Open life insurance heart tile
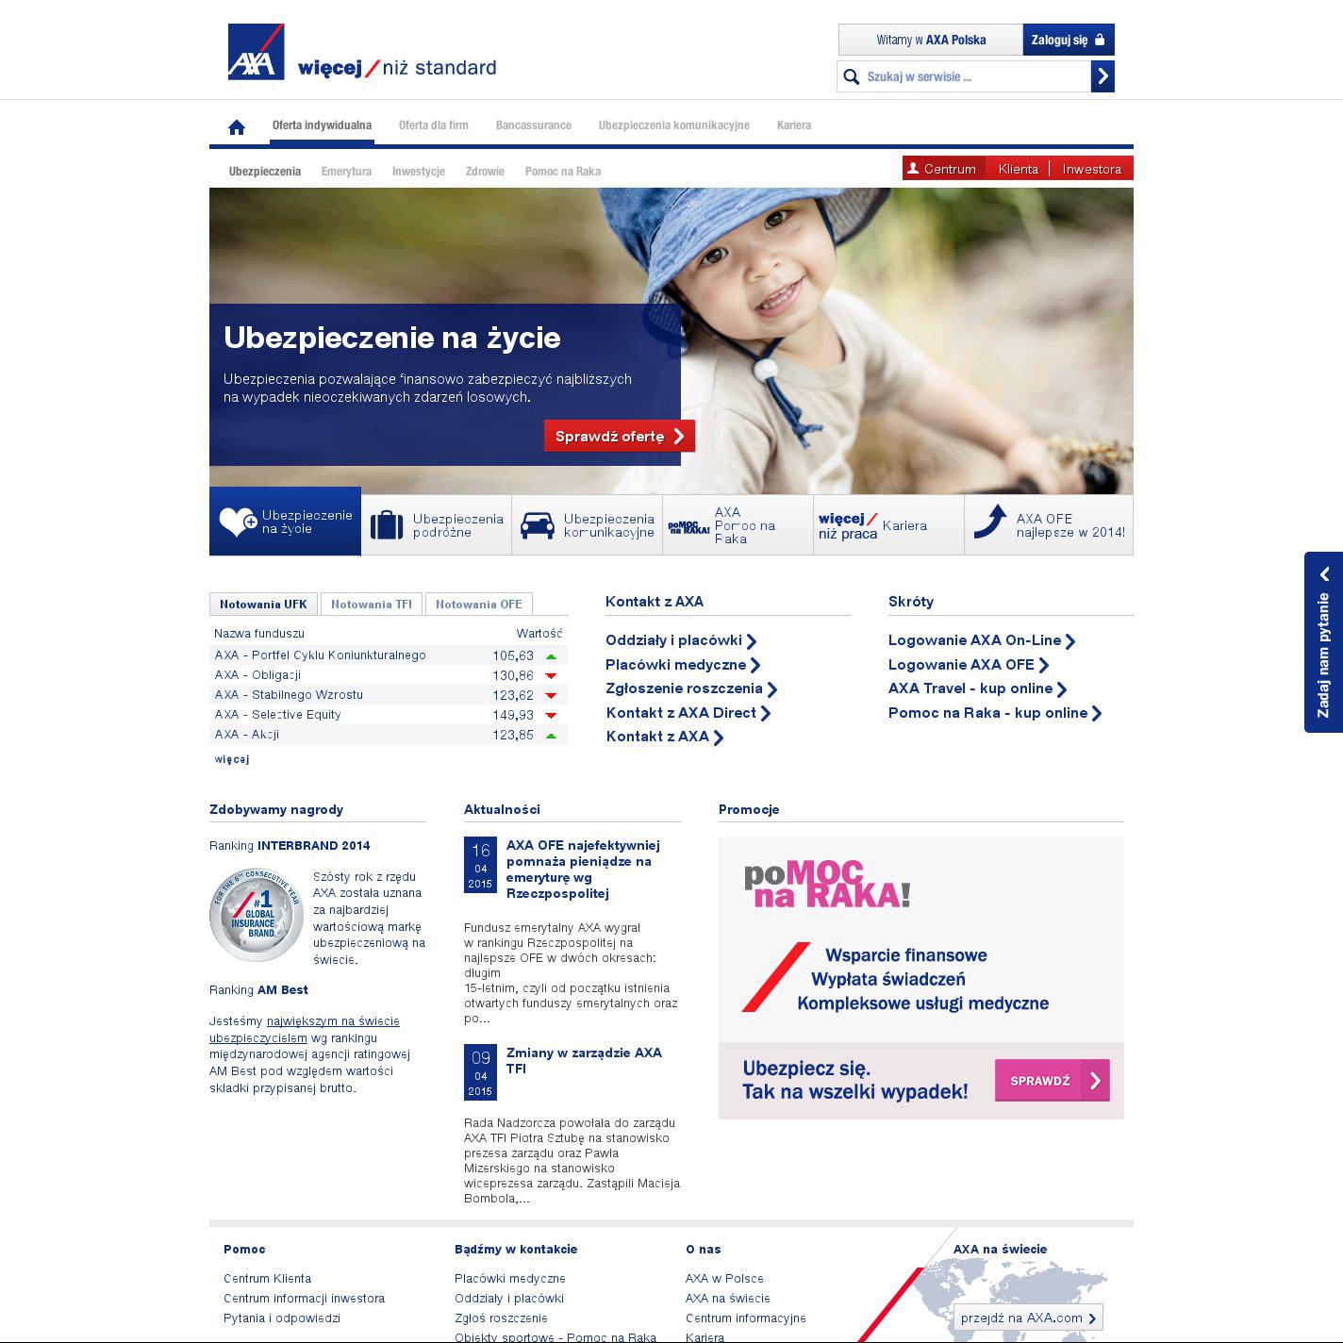Image resolution: width=1343 pixels, height=1343 pixels. coord(285,522)
